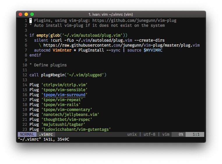Click 'tpope/vim-rails' plugin on line 18

[x=61, y=105]
